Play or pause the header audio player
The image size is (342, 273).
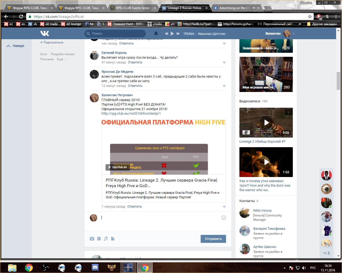[x=172, y=34]
